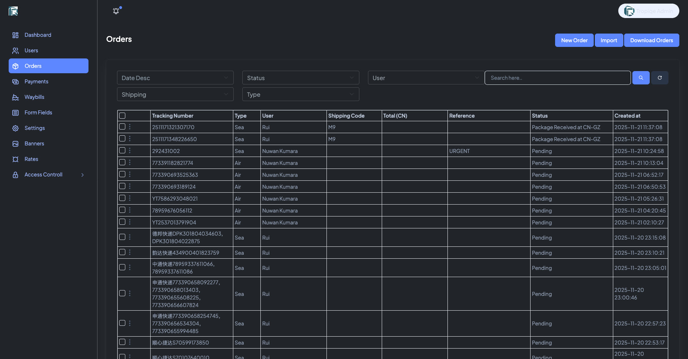Select the Settings gear icon

15,128
